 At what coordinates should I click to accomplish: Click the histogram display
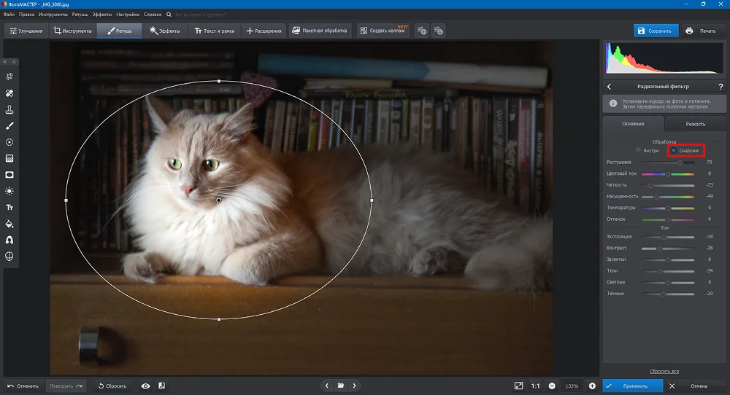point(664,58)
